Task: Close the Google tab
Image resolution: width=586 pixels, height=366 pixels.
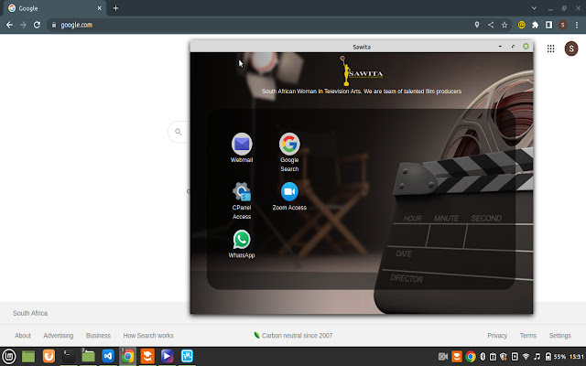Action: tap(100, 8)
